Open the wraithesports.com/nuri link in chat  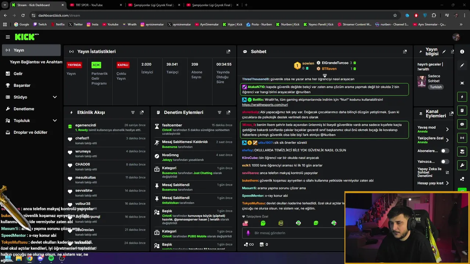point(265,105)
